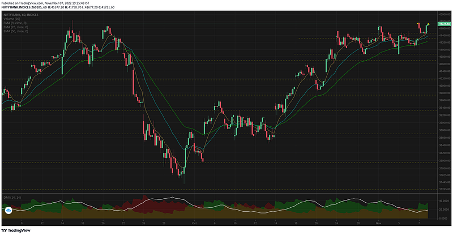Select the NIFTY BANK, 60, INDICES legend title
This screenshot has height=235, width=453.
pos(21,15)
